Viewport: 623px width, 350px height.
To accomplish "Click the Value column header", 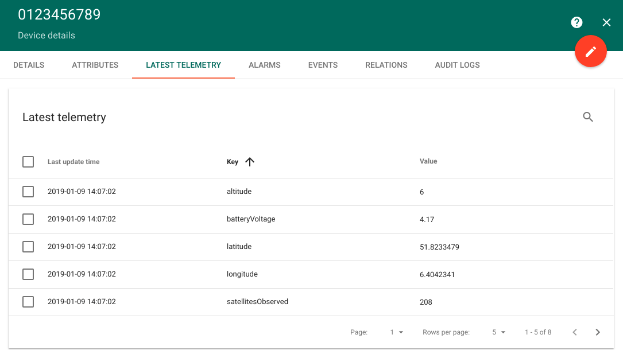I will (x=428, y=161).
